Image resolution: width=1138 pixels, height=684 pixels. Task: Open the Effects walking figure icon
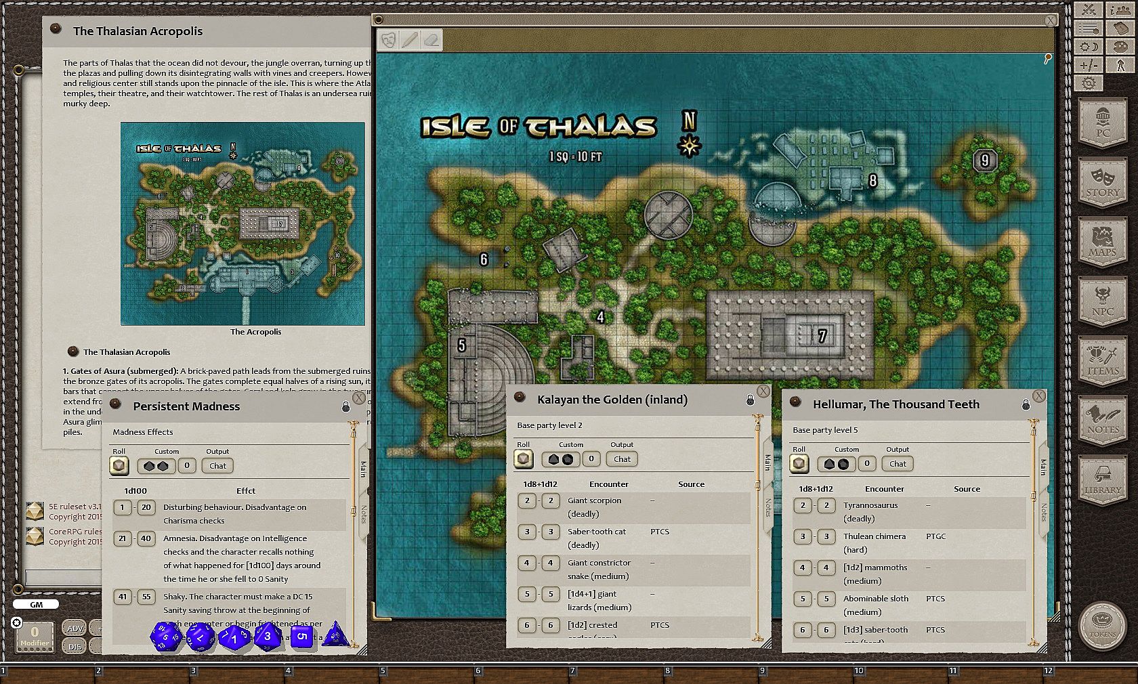pyautogui.click(x=1121, y=65)
